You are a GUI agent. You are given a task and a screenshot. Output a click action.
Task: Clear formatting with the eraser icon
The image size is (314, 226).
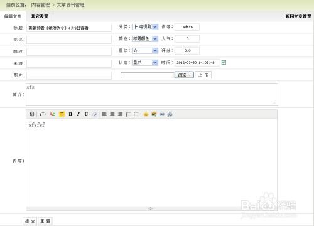[94, 114]
